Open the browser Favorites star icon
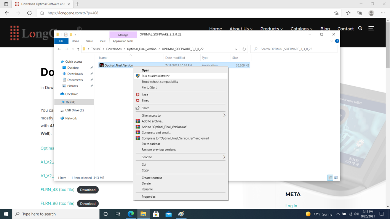The width and height of the screenshot is (390, 219). tap(348, 13)
